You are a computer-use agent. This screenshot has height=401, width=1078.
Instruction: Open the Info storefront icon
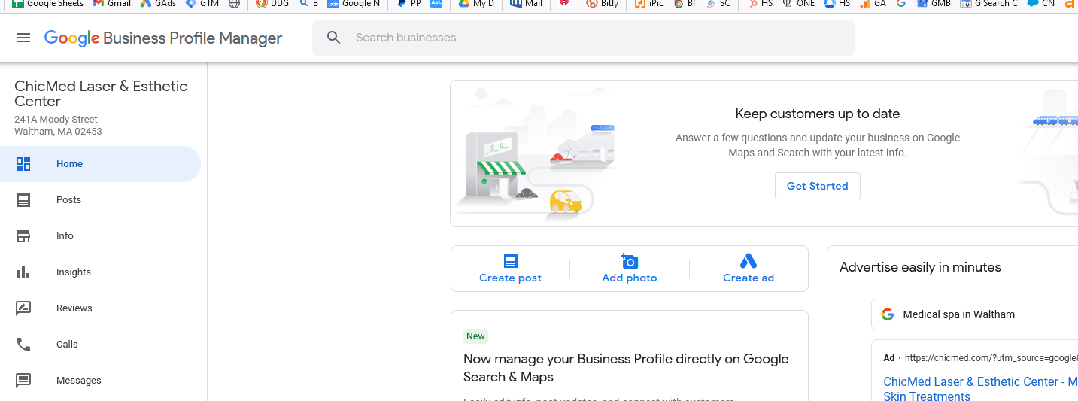(x=23, y=236)
